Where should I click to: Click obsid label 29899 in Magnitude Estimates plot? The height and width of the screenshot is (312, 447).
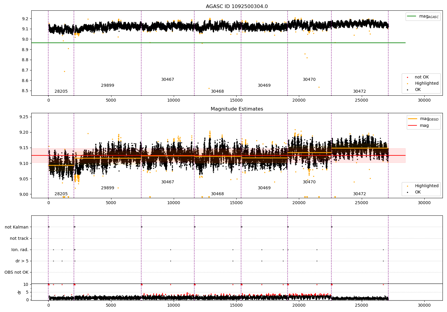[108, 188]
